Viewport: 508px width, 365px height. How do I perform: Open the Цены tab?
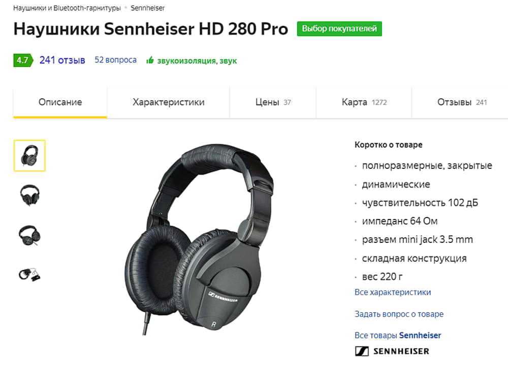point(273,102)
